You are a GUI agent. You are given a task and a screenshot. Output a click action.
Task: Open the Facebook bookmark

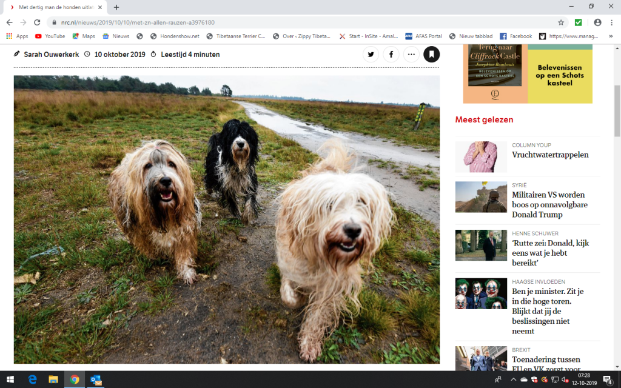[515, 36]
